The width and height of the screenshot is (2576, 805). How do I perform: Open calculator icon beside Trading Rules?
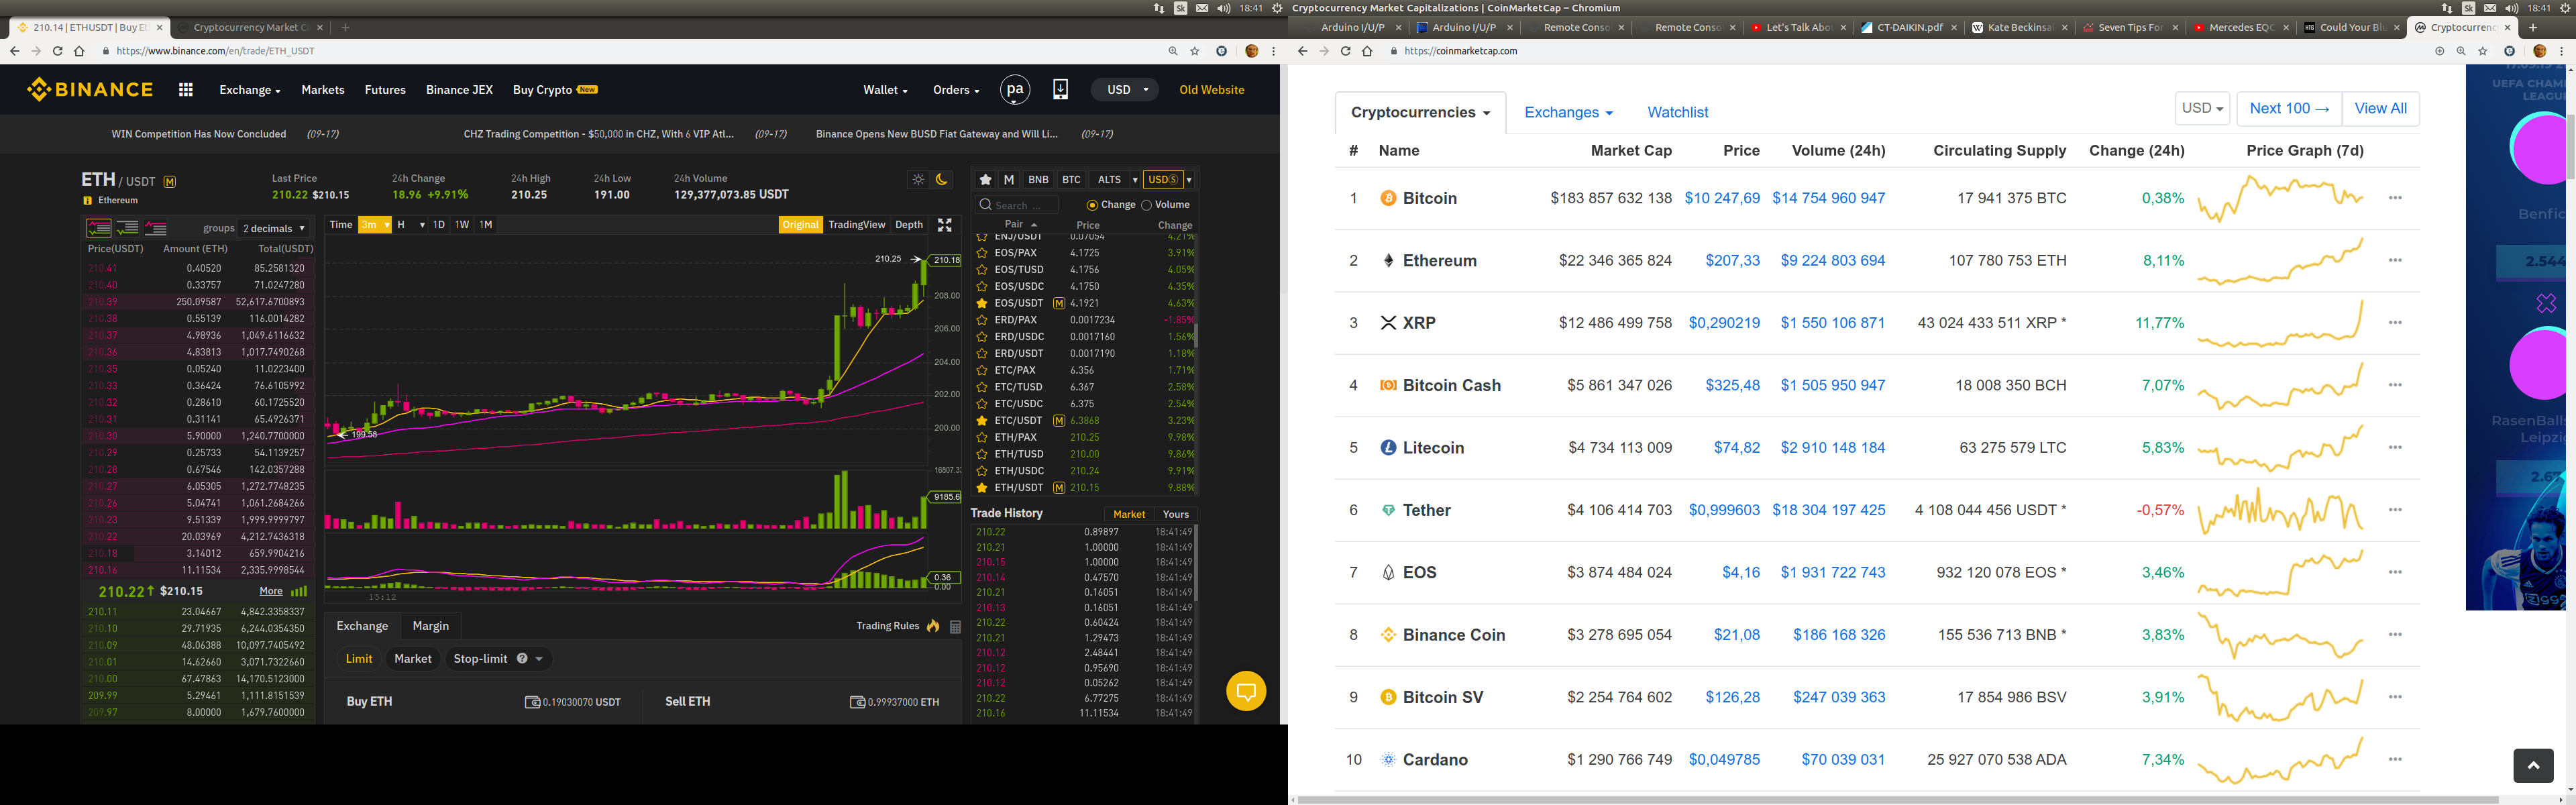coord(955,627)
